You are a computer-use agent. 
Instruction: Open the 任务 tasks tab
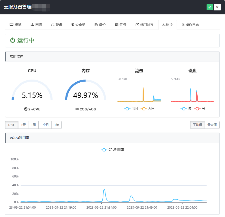coord(121,25)
